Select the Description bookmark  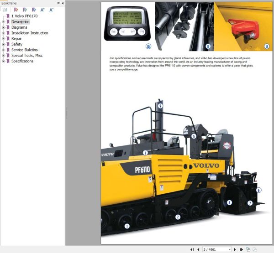pos(21,22)
